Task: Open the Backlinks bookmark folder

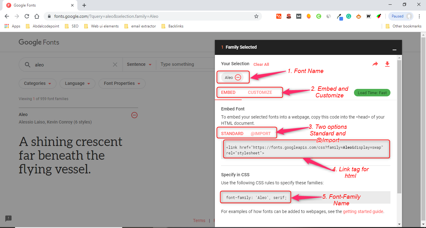Action: [172, 26]
